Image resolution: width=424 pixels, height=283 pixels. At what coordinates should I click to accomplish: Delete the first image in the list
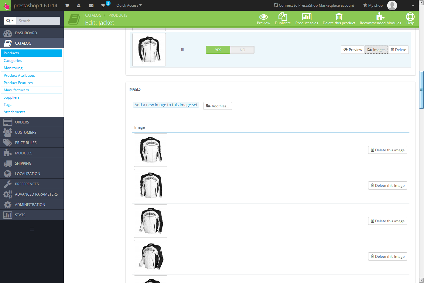click(x=388, y=150)
